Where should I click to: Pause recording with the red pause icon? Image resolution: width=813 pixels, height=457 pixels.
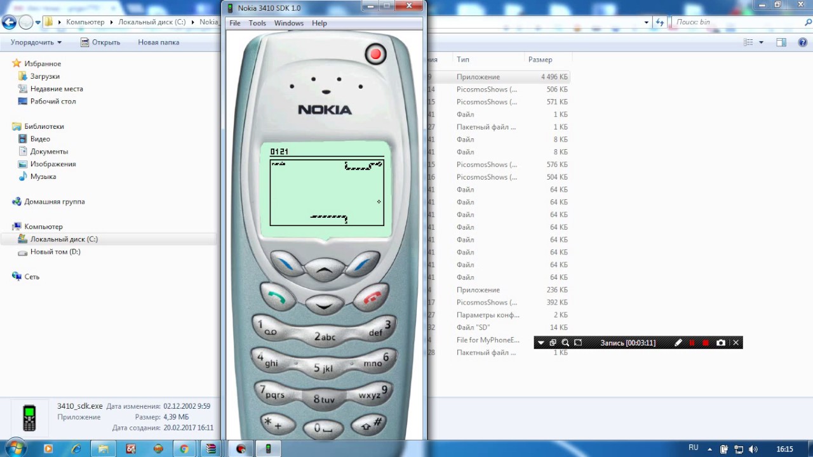(x=692, y=343)
